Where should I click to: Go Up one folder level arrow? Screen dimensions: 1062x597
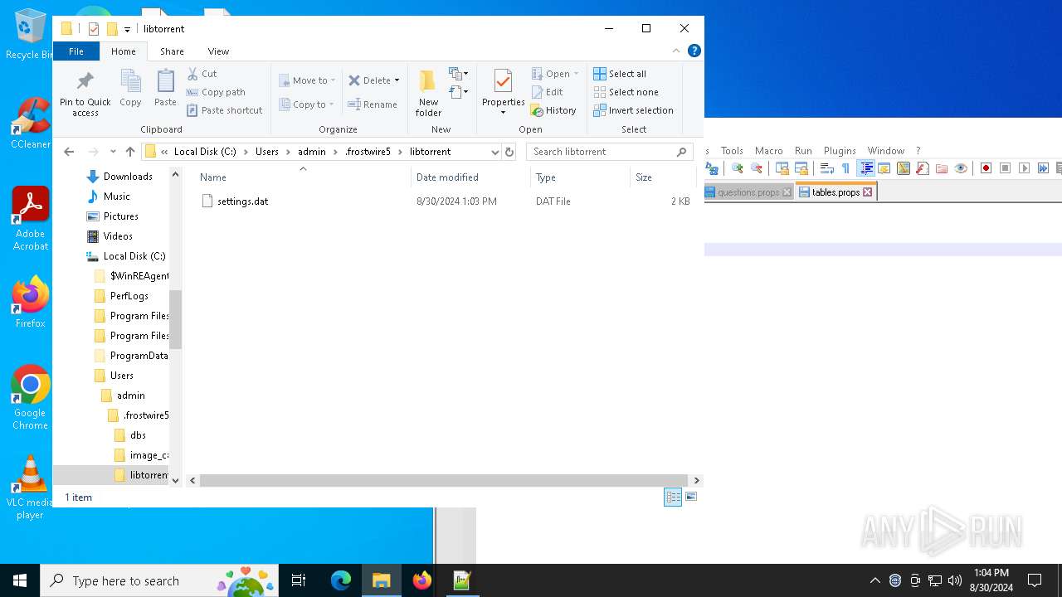pyautogui.click(x=130, y=152)
